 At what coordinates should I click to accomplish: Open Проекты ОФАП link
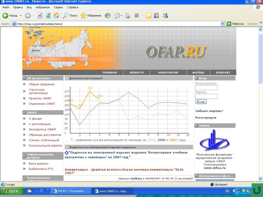(40, 98)
